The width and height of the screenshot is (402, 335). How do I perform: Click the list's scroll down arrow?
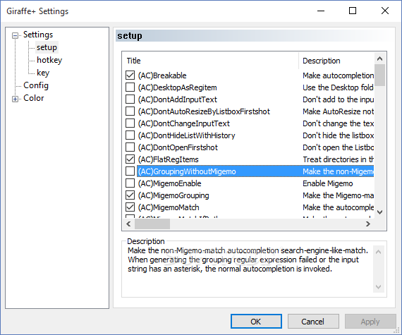tap(379, 212)
